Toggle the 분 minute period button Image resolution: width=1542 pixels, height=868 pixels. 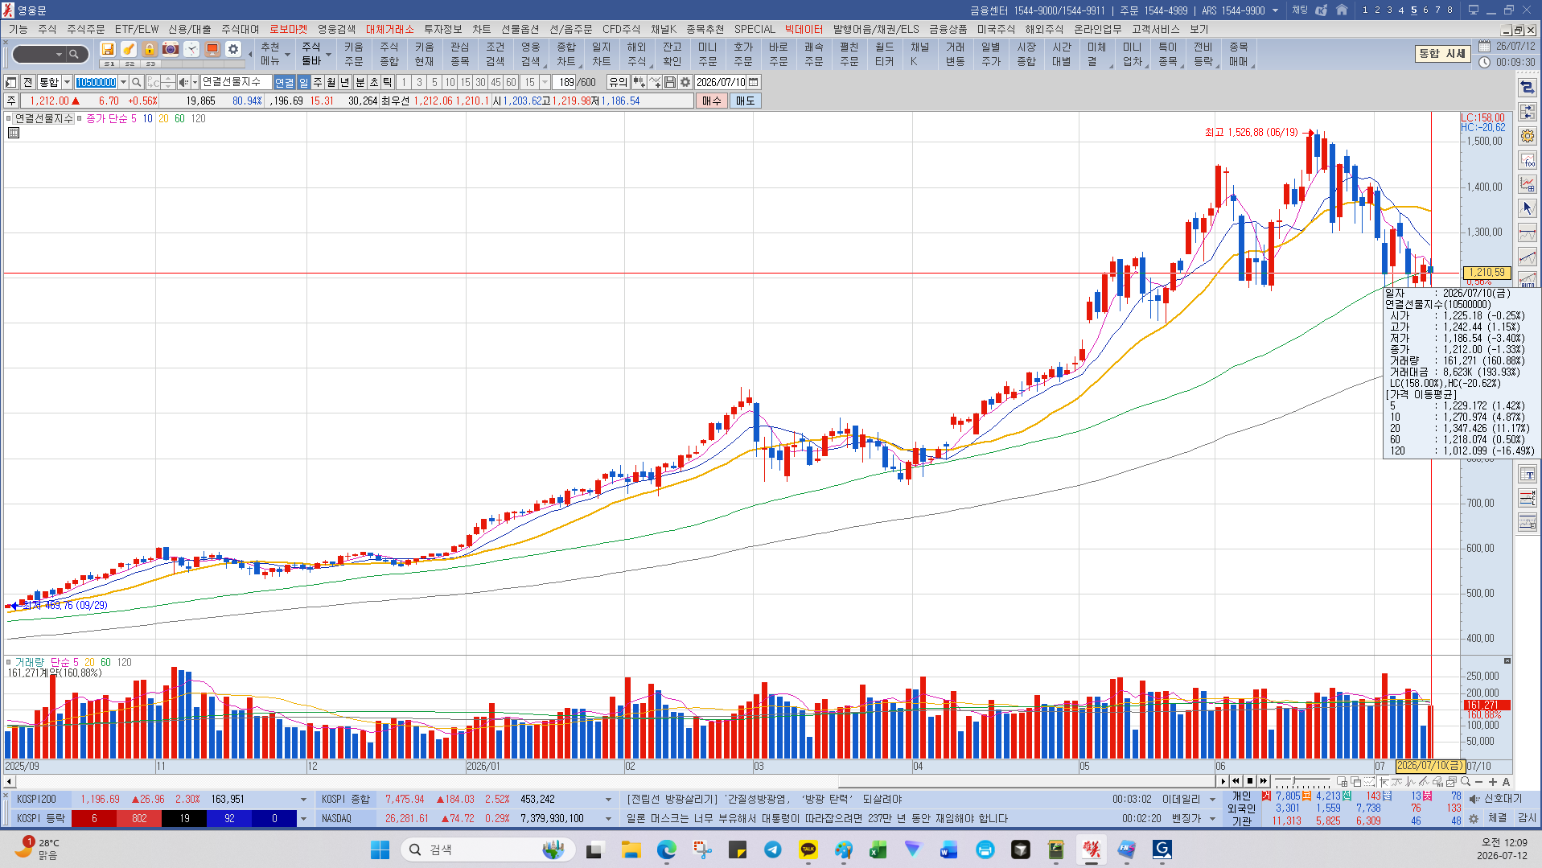360,82
